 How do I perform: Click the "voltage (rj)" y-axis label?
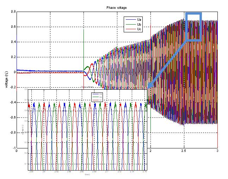(7, 79)
